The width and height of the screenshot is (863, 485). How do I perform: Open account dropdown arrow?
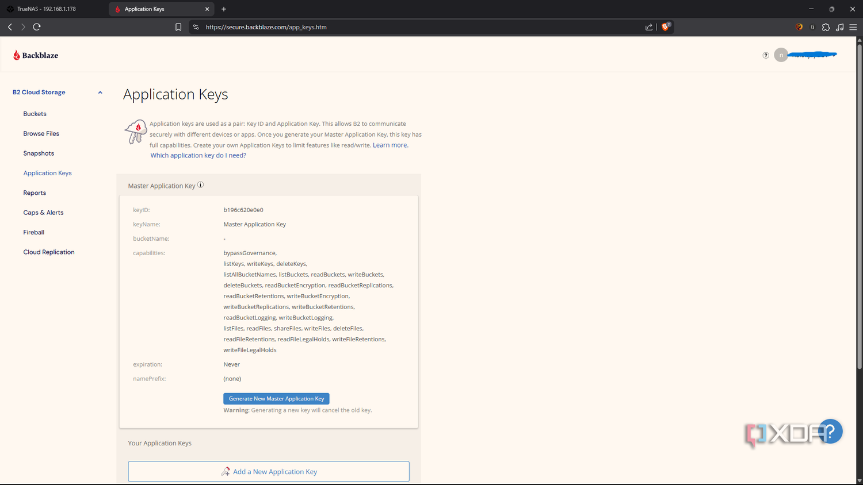(x=834, y=56)
